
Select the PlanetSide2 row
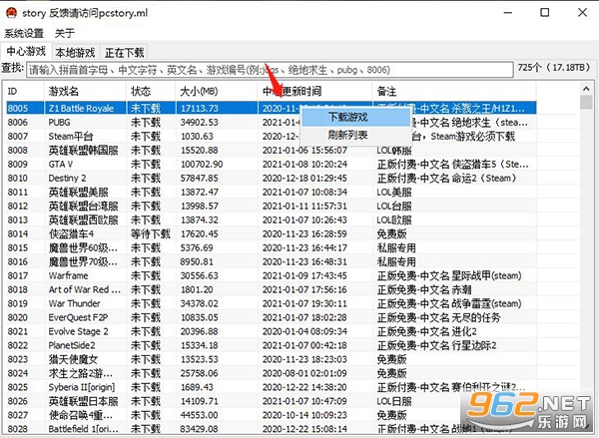[272, 345]
